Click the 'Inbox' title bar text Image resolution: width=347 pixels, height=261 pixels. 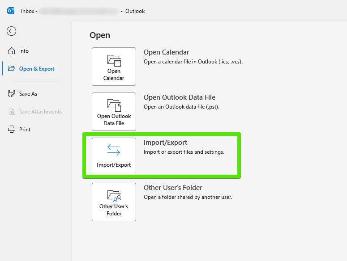click(x=28, y=11)
